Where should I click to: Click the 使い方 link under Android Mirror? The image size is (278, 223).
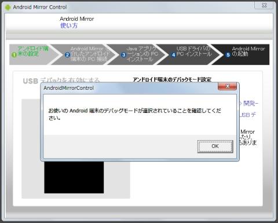click(x=69, y=25)
